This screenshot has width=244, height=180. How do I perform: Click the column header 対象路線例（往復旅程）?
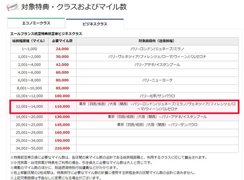(x=157, y=41)
